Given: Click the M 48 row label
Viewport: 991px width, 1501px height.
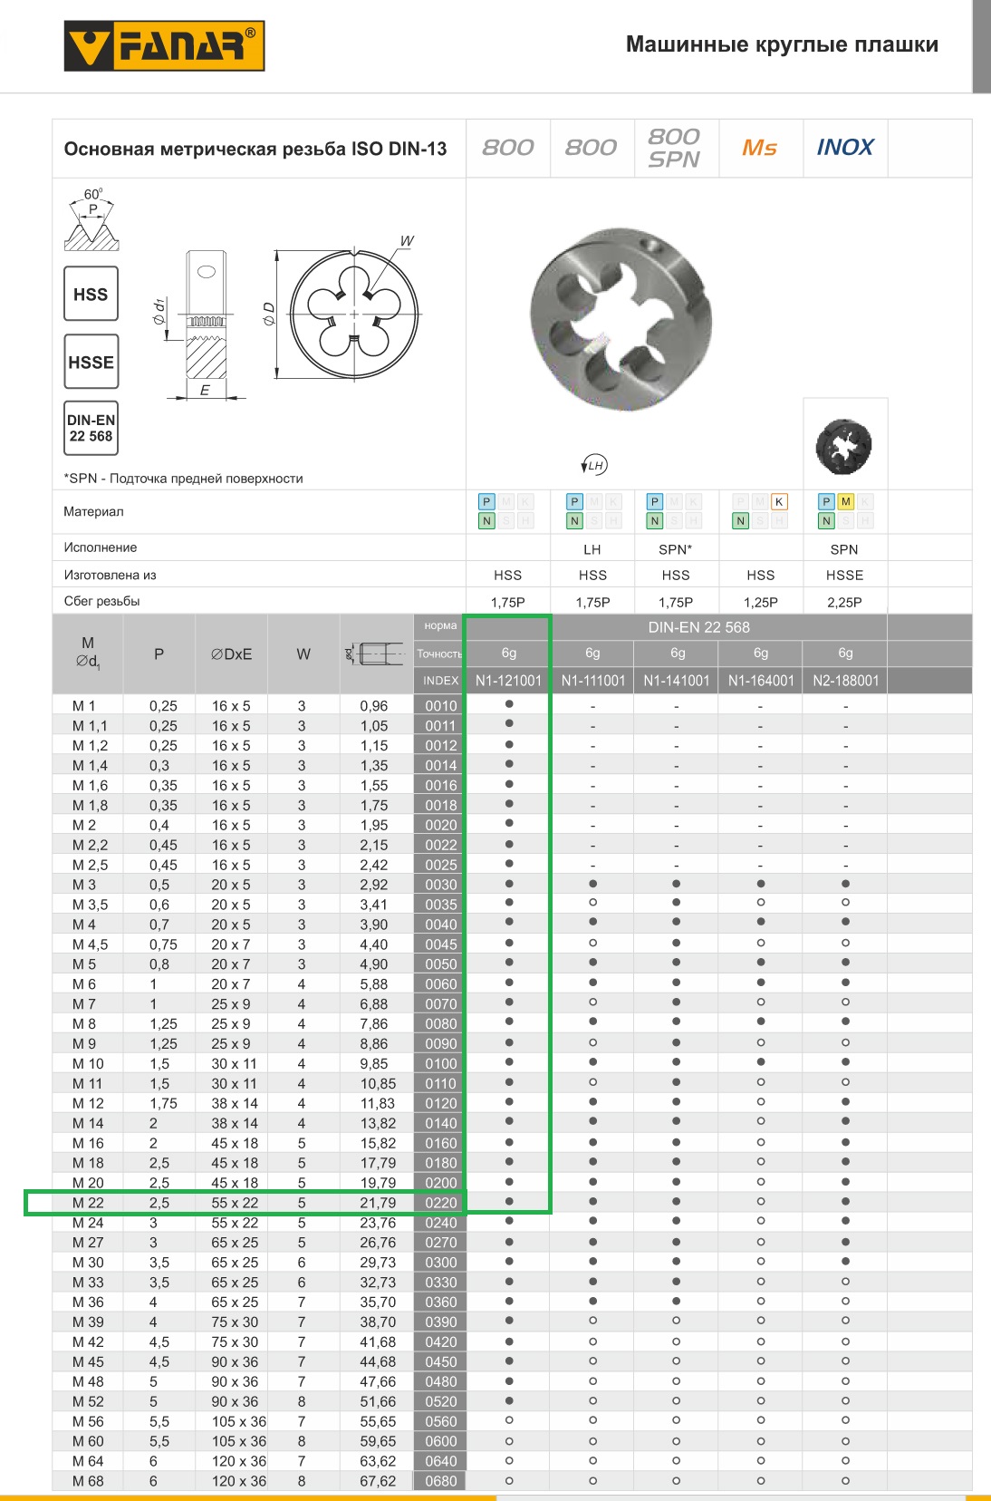Looking at the screenshot, I should 88,1381.
